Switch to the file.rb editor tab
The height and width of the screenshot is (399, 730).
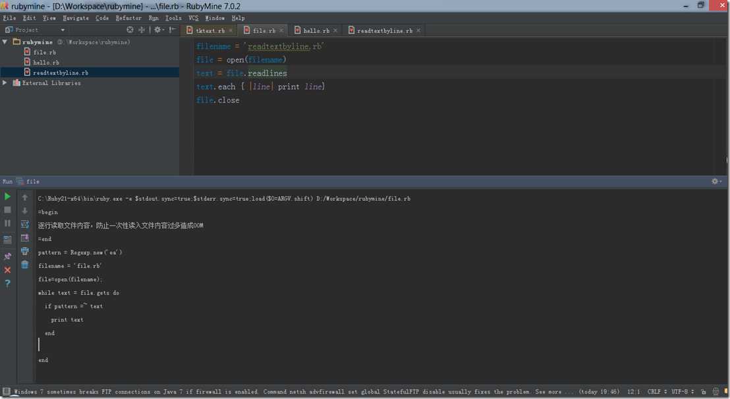(x=264, y=31)
